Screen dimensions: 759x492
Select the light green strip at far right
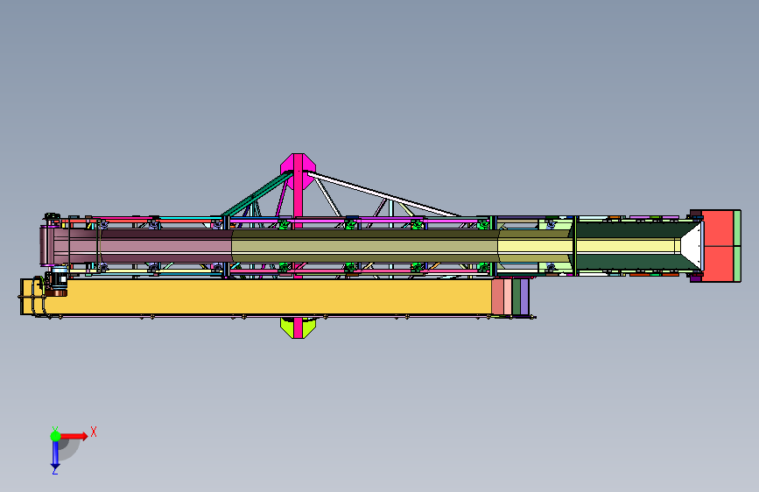(x=737, y=245)
